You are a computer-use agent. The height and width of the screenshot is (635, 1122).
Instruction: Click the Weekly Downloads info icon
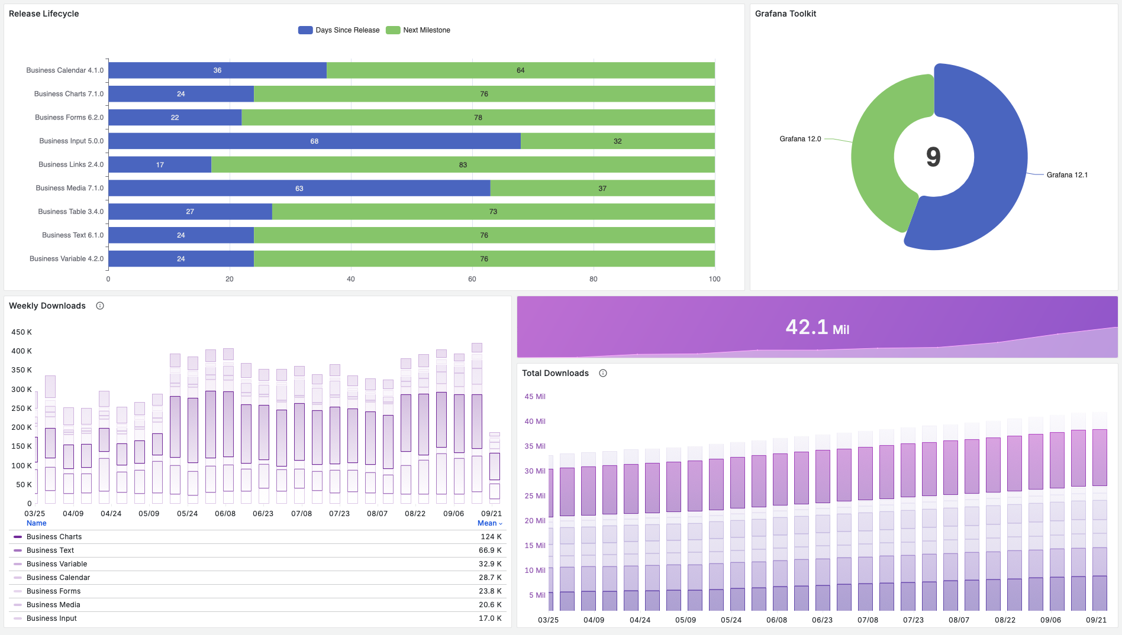click(100, 306)
